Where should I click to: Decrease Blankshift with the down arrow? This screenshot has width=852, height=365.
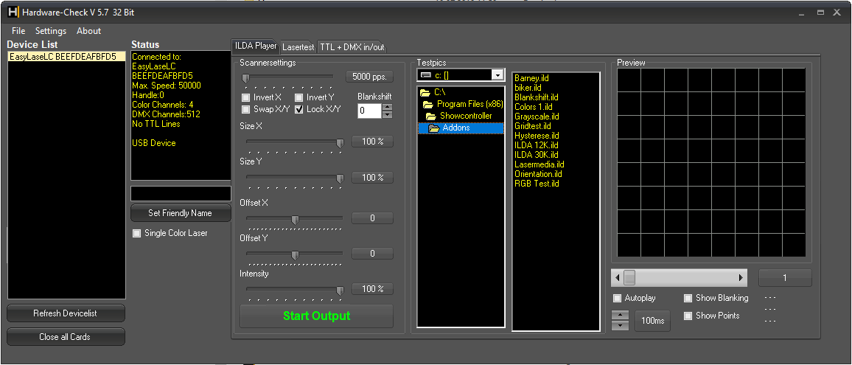(388, 115)
